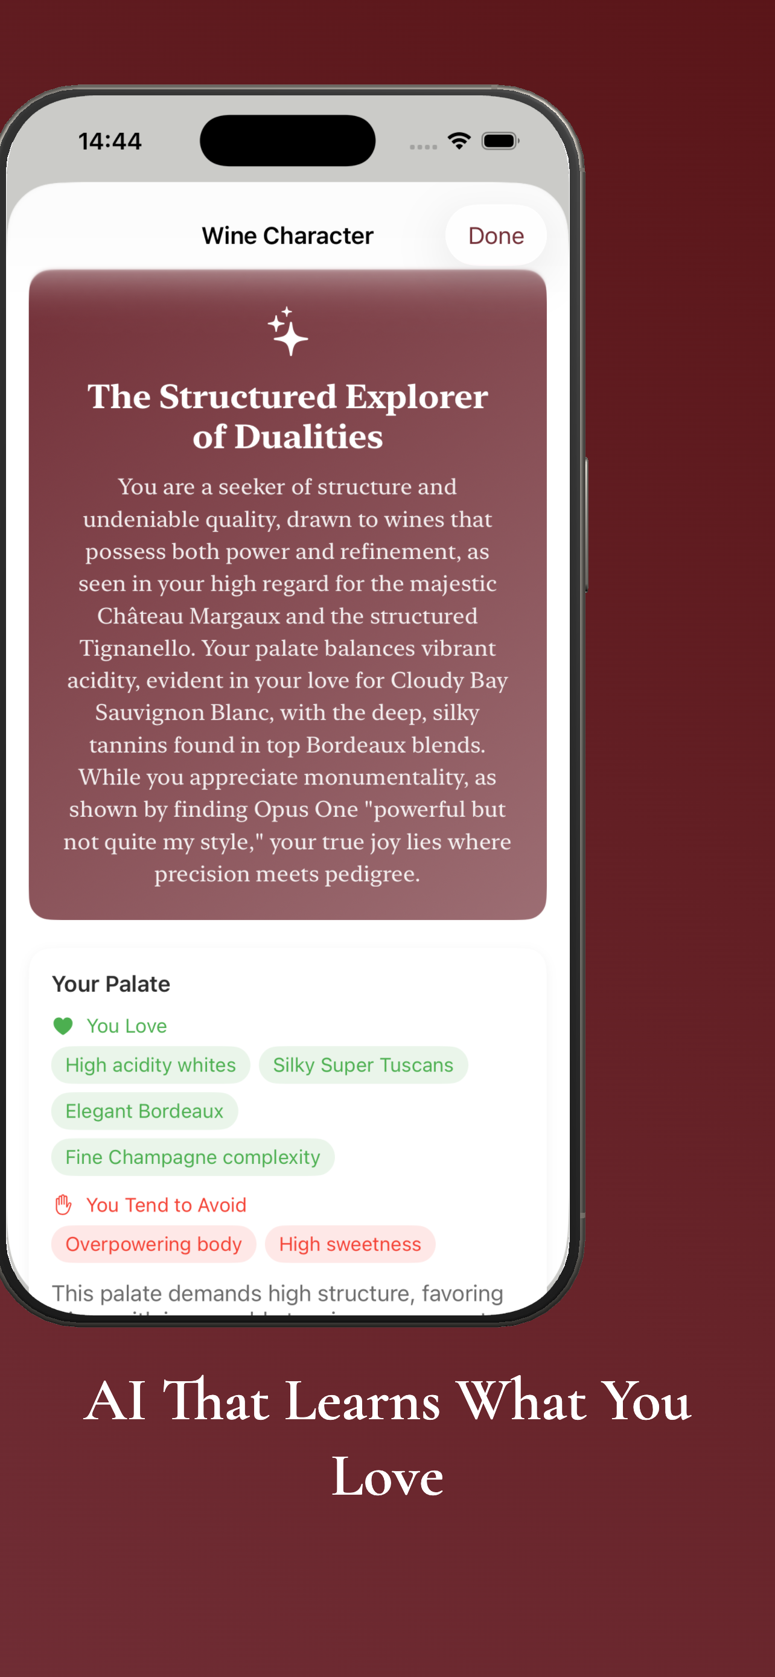
Task: Tap the red hand icon beside You Tend to Avoid
Action: [65, 1204]
